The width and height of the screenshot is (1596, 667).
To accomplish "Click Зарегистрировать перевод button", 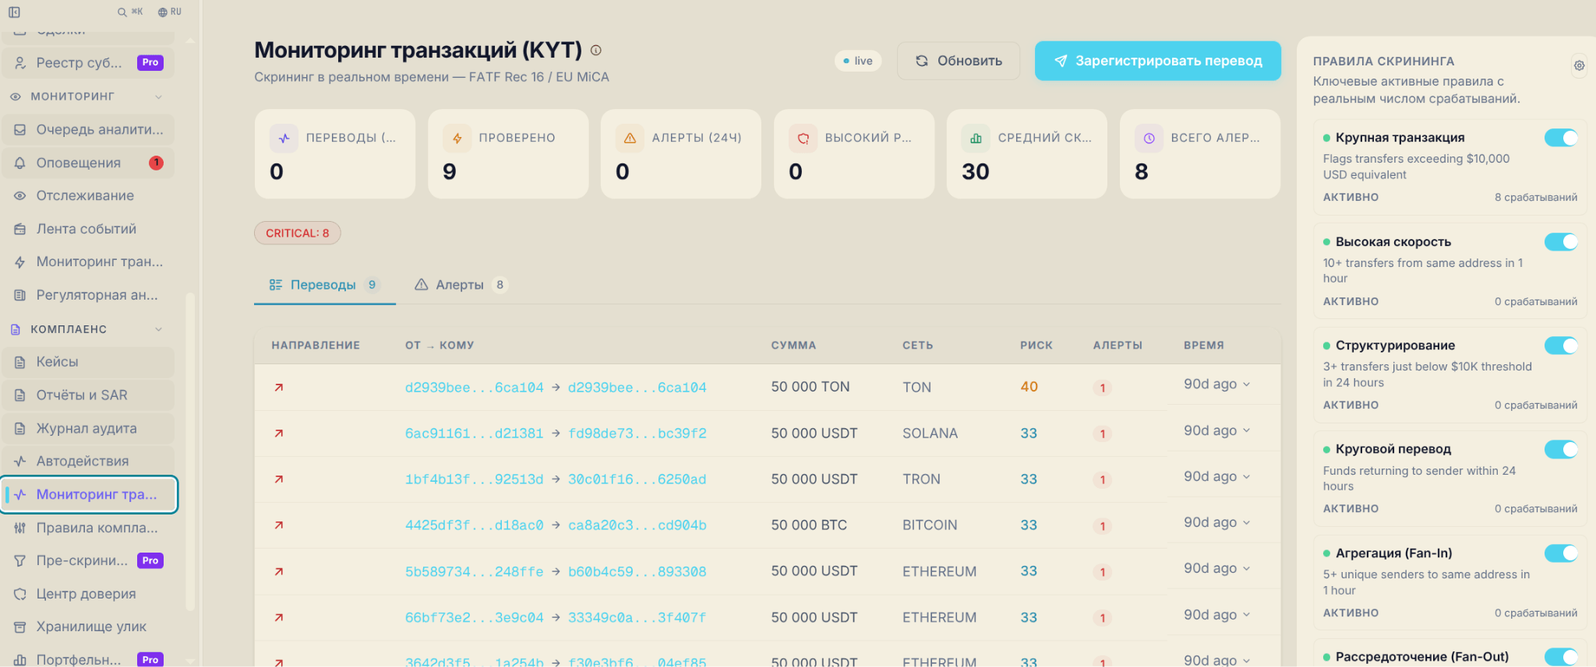I will [1158, 61].
